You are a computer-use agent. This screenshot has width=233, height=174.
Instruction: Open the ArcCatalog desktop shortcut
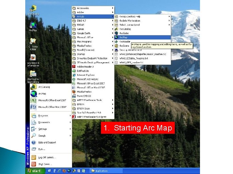coord(33,10)
